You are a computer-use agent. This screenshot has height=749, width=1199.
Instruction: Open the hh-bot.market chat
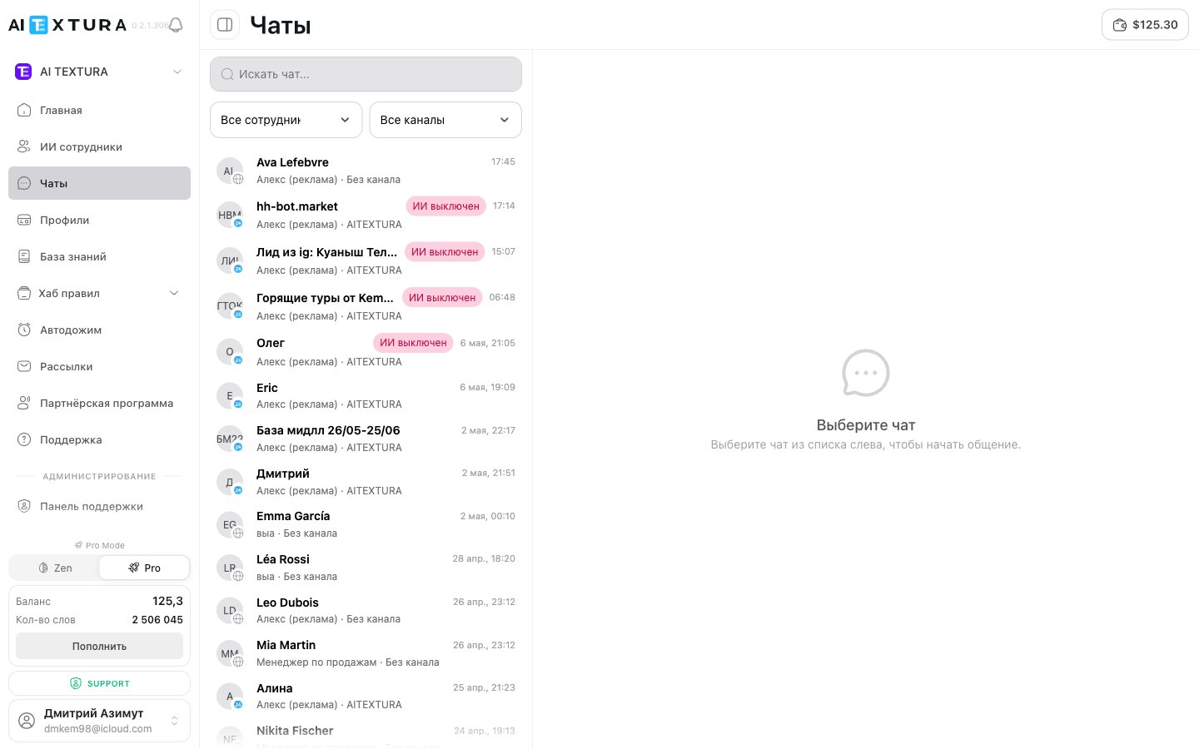coord(366,215)
